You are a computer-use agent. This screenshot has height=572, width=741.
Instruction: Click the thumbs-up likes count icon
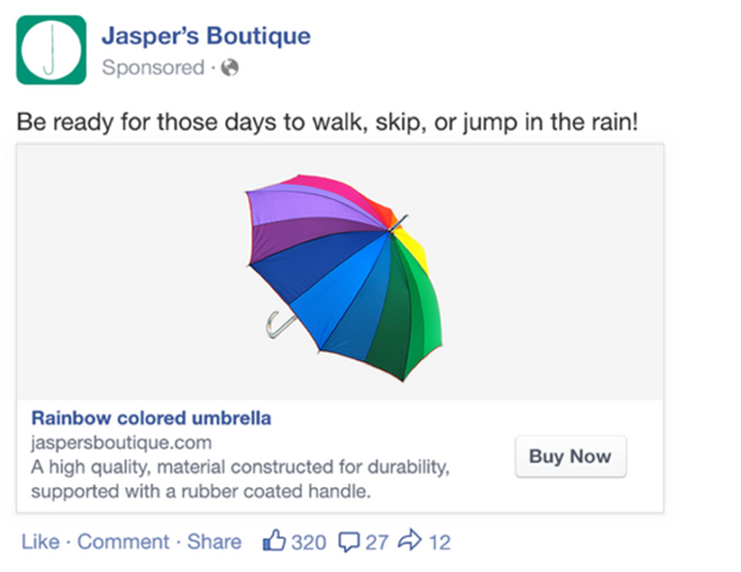pos(274,540)
